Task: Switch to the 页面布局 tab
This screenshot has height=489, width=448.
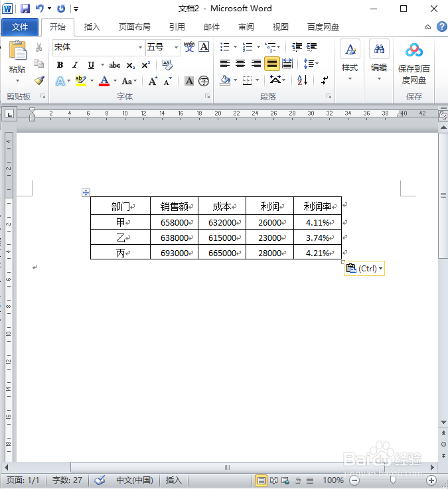Action: (135, 27)
